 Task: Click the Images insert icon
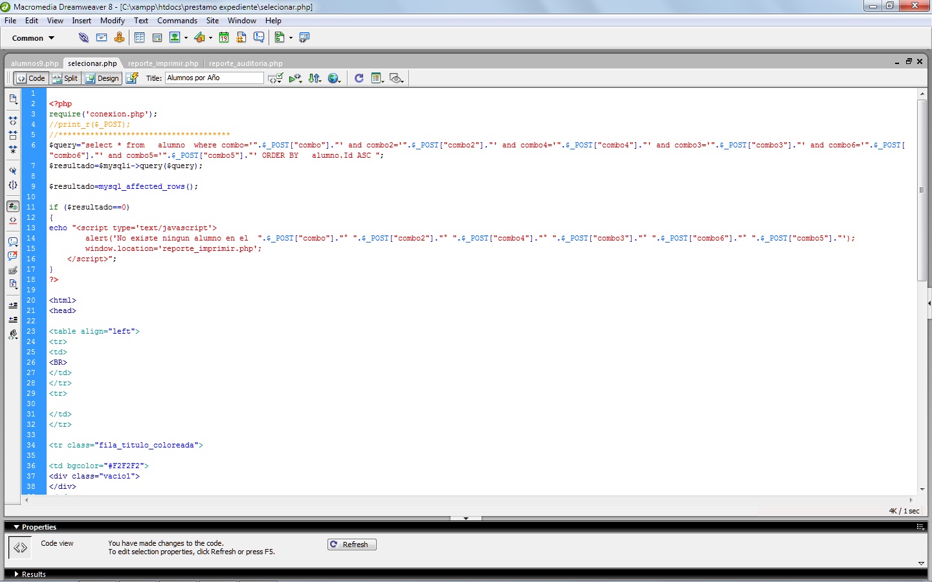click(x=174, y=38)
